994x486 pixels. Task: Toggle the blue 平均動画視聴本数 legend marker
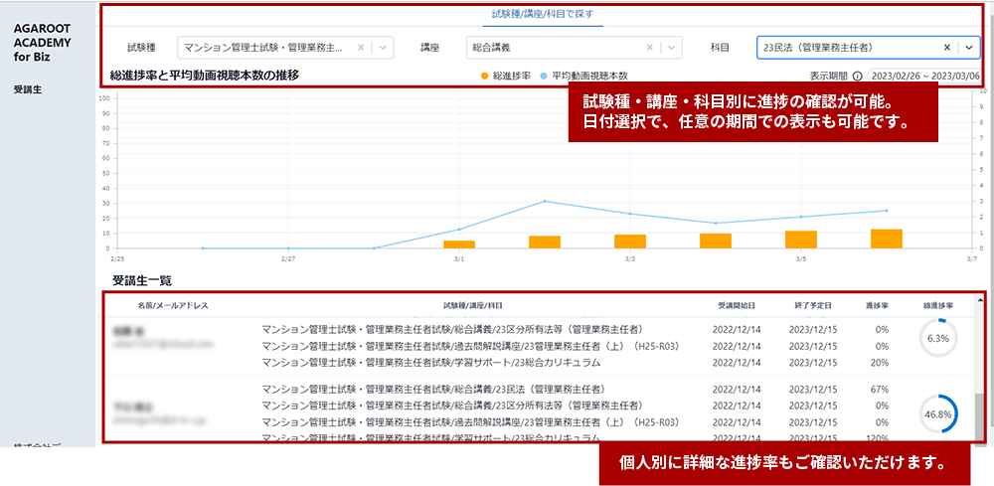coord(545,76)
